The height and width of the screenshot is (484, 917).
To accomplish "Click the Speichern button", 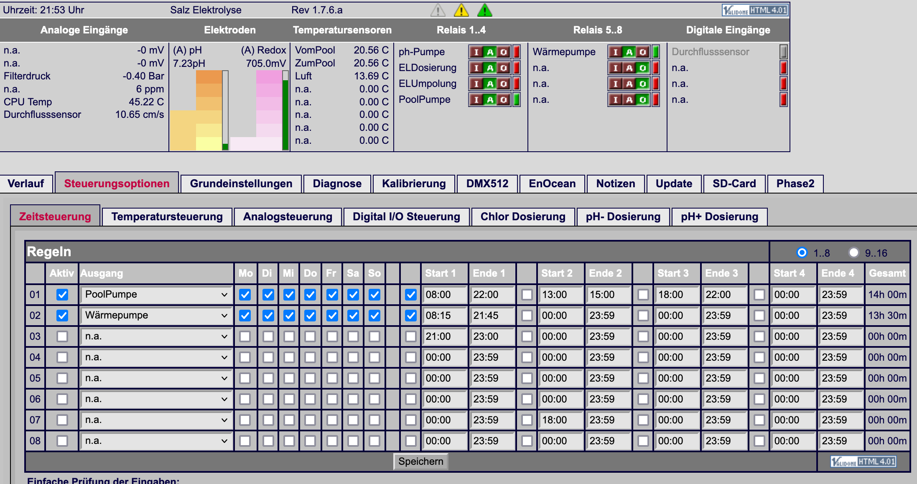I will (420, 461).
